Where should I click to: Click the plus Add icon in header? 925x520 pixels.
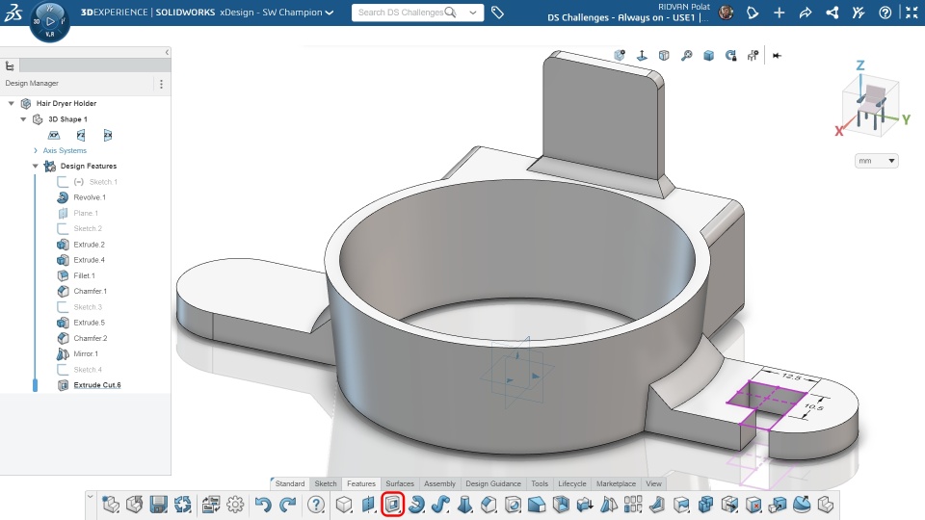pos(780,13)
